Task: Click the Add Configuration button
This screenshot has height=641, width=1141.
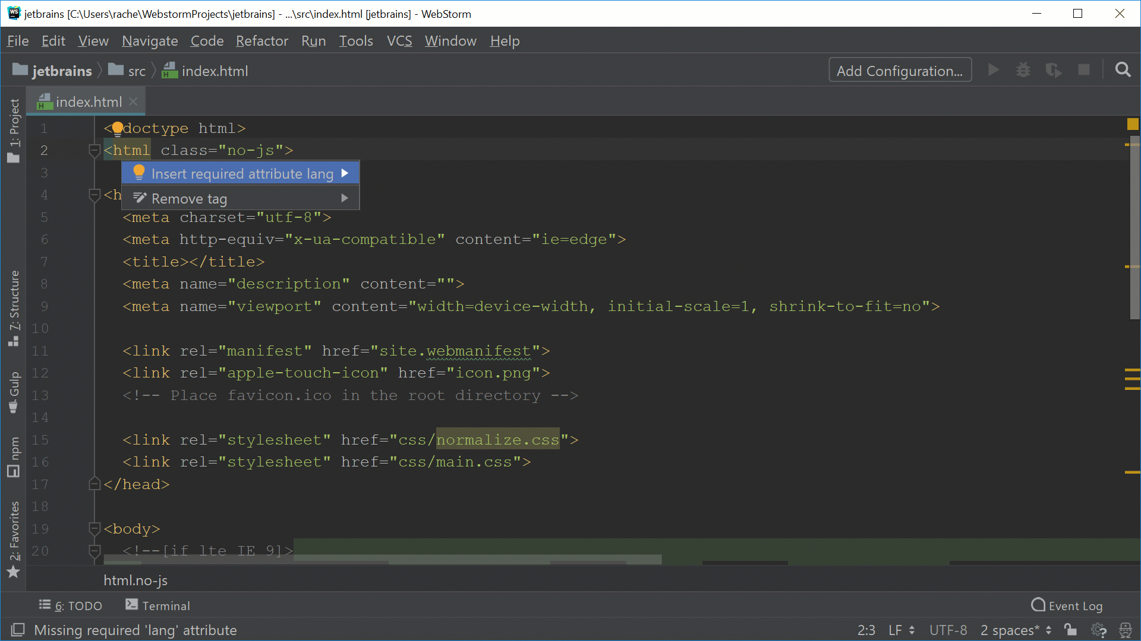Action: [x=900, y=69]
